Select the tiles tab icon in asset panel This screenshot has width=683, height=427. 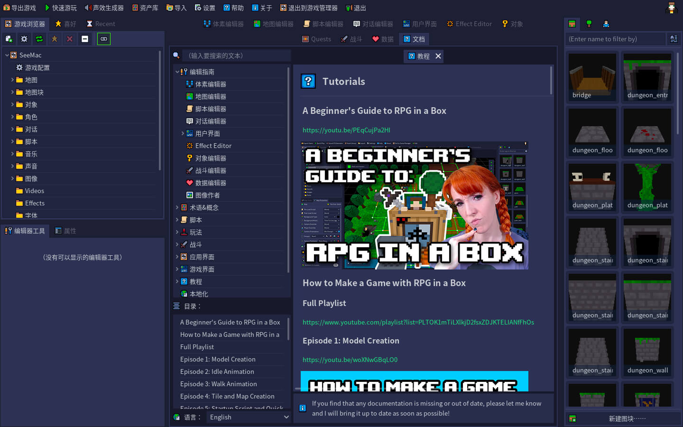click(572, 24)
